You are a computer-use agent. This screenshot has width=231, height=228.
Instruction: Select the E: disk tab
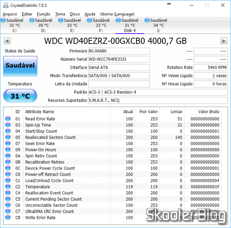point(72,25)
